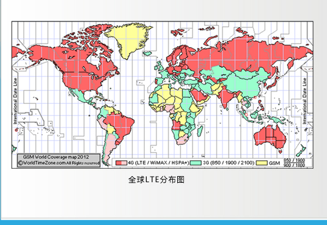This screenshot has height=225, width=327.
Task: Click the 850 / 1900 frequency text
Action: coord(294,160)
